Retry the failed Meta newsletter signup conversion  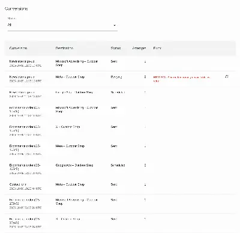click(227, 76)
